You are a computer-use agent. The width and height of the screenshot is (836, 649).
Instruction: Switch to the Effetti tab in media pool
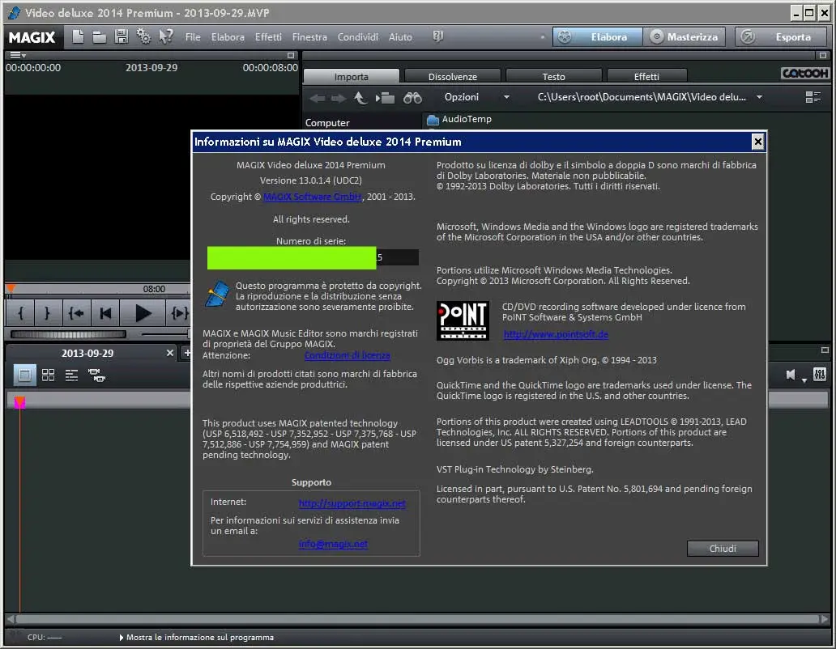coord(646,76)
